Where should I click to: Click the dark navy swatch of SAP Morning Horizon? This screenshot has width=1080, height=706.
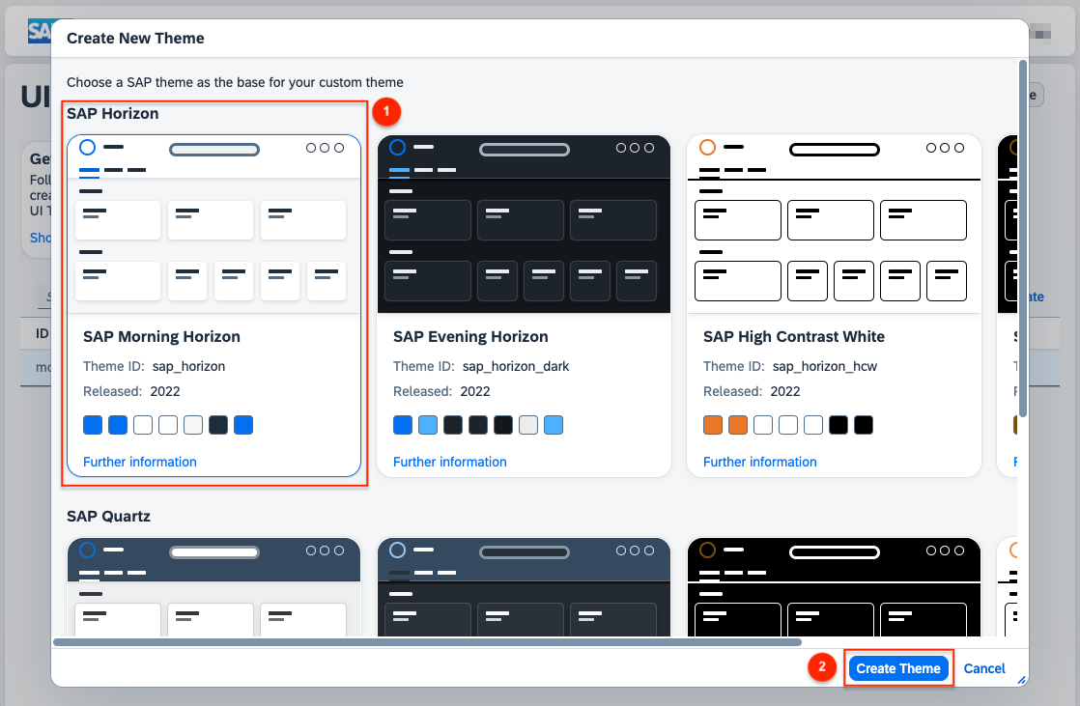click(218, 425)
